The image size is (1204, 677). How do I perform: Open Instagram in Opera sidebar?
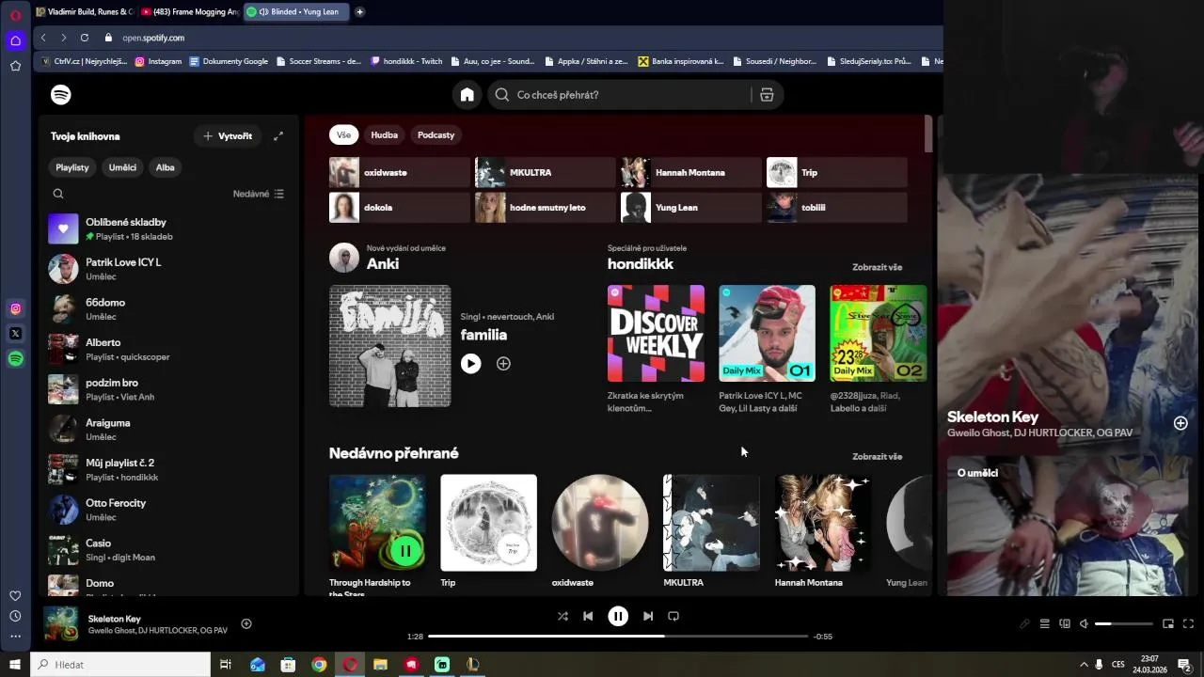coord(15,309)
